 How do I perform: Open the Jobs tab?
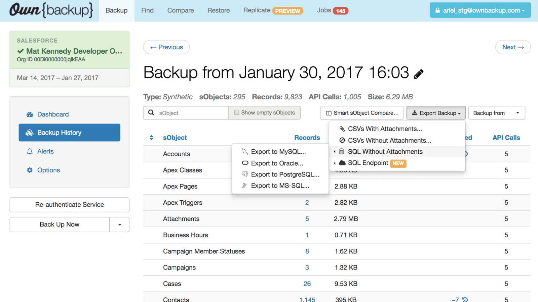332,10
